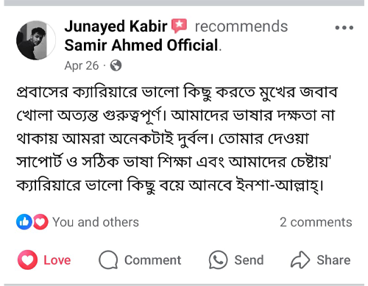Click the Share arrow icon

point(300,260)
